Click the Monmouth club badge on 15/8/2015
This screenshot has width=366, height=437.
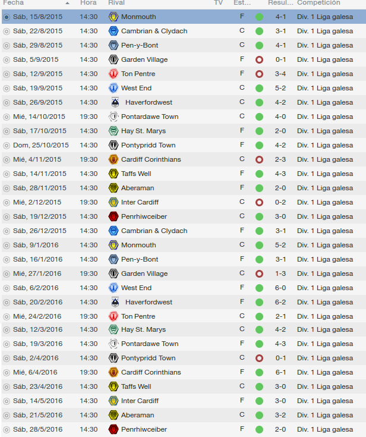[113, 17]
